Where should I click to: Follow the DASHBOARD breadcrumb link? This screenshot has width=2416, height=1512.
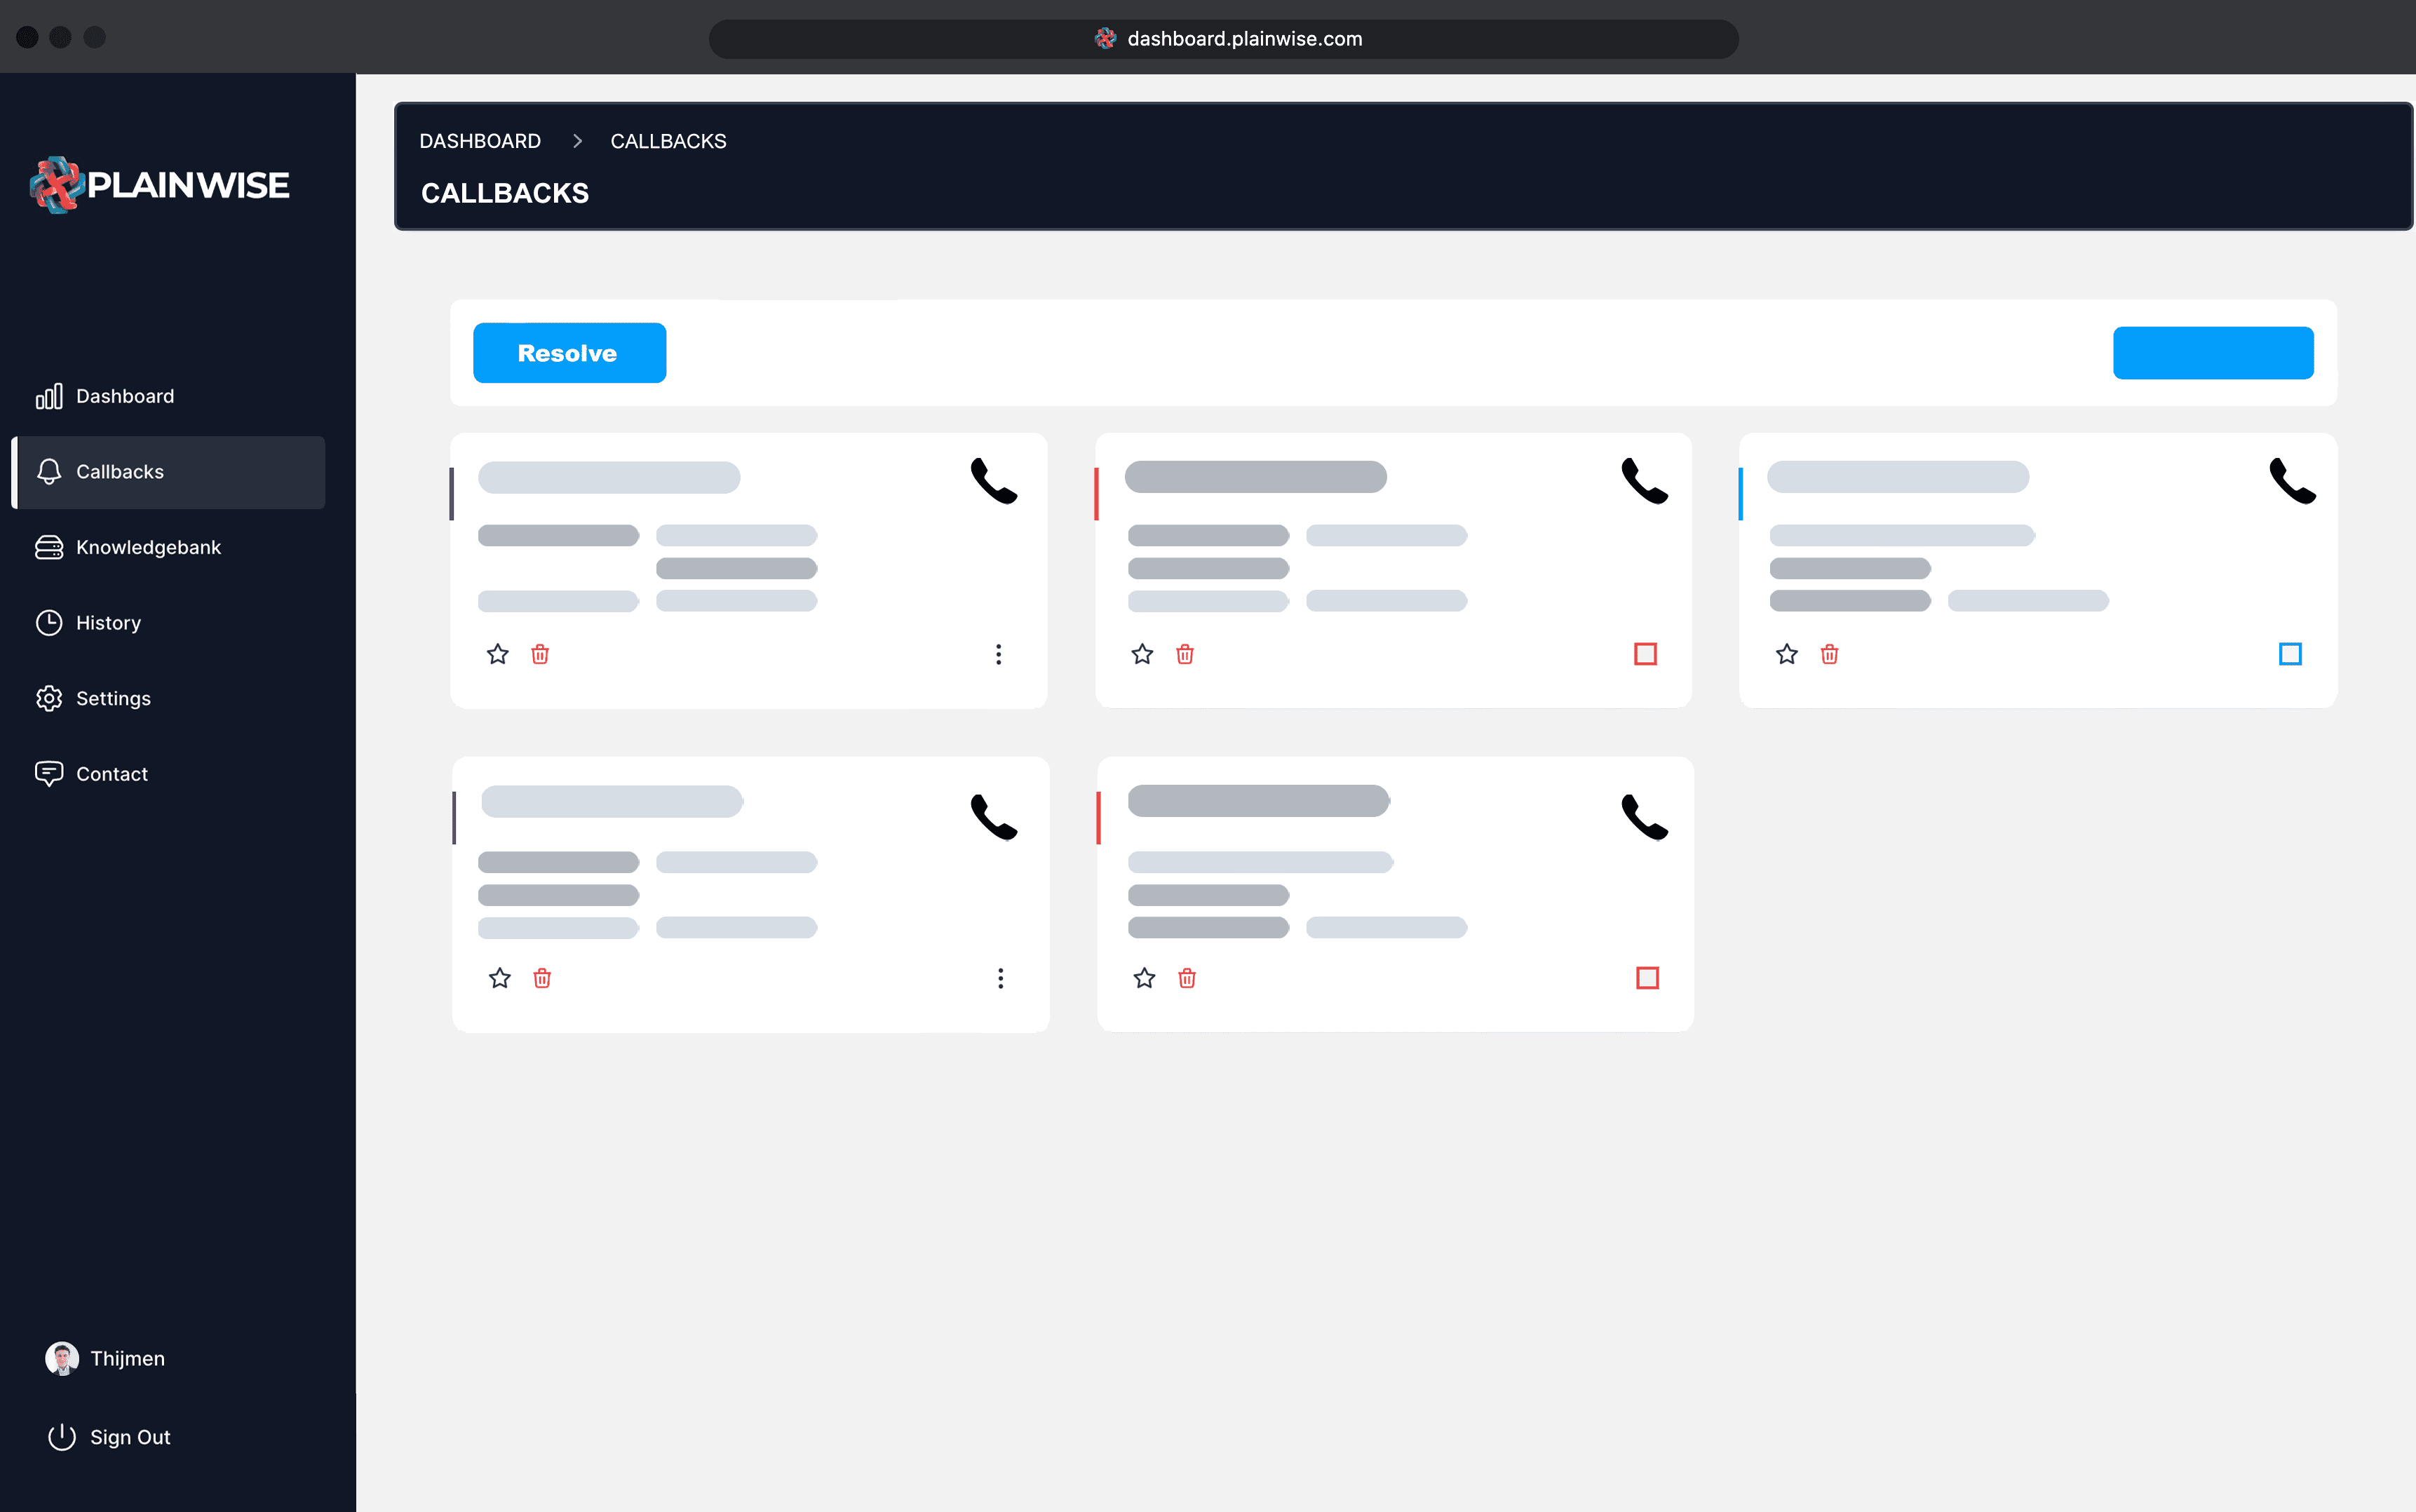480,141
